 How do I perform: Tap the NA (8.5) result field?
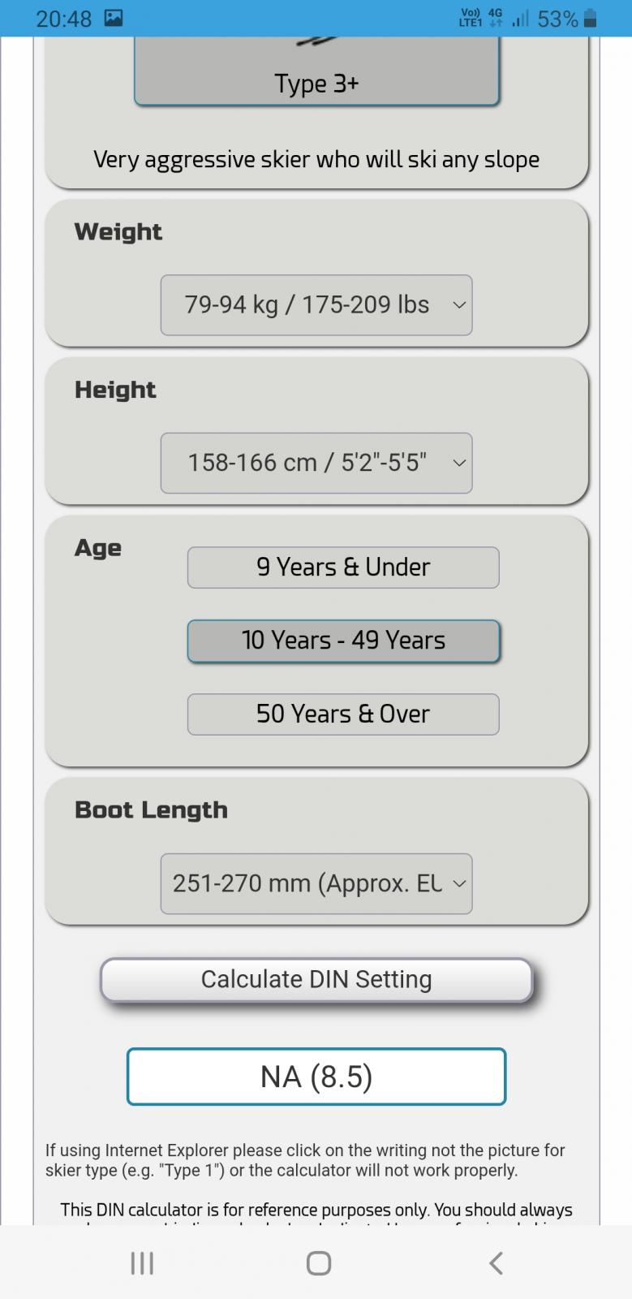316,1077
